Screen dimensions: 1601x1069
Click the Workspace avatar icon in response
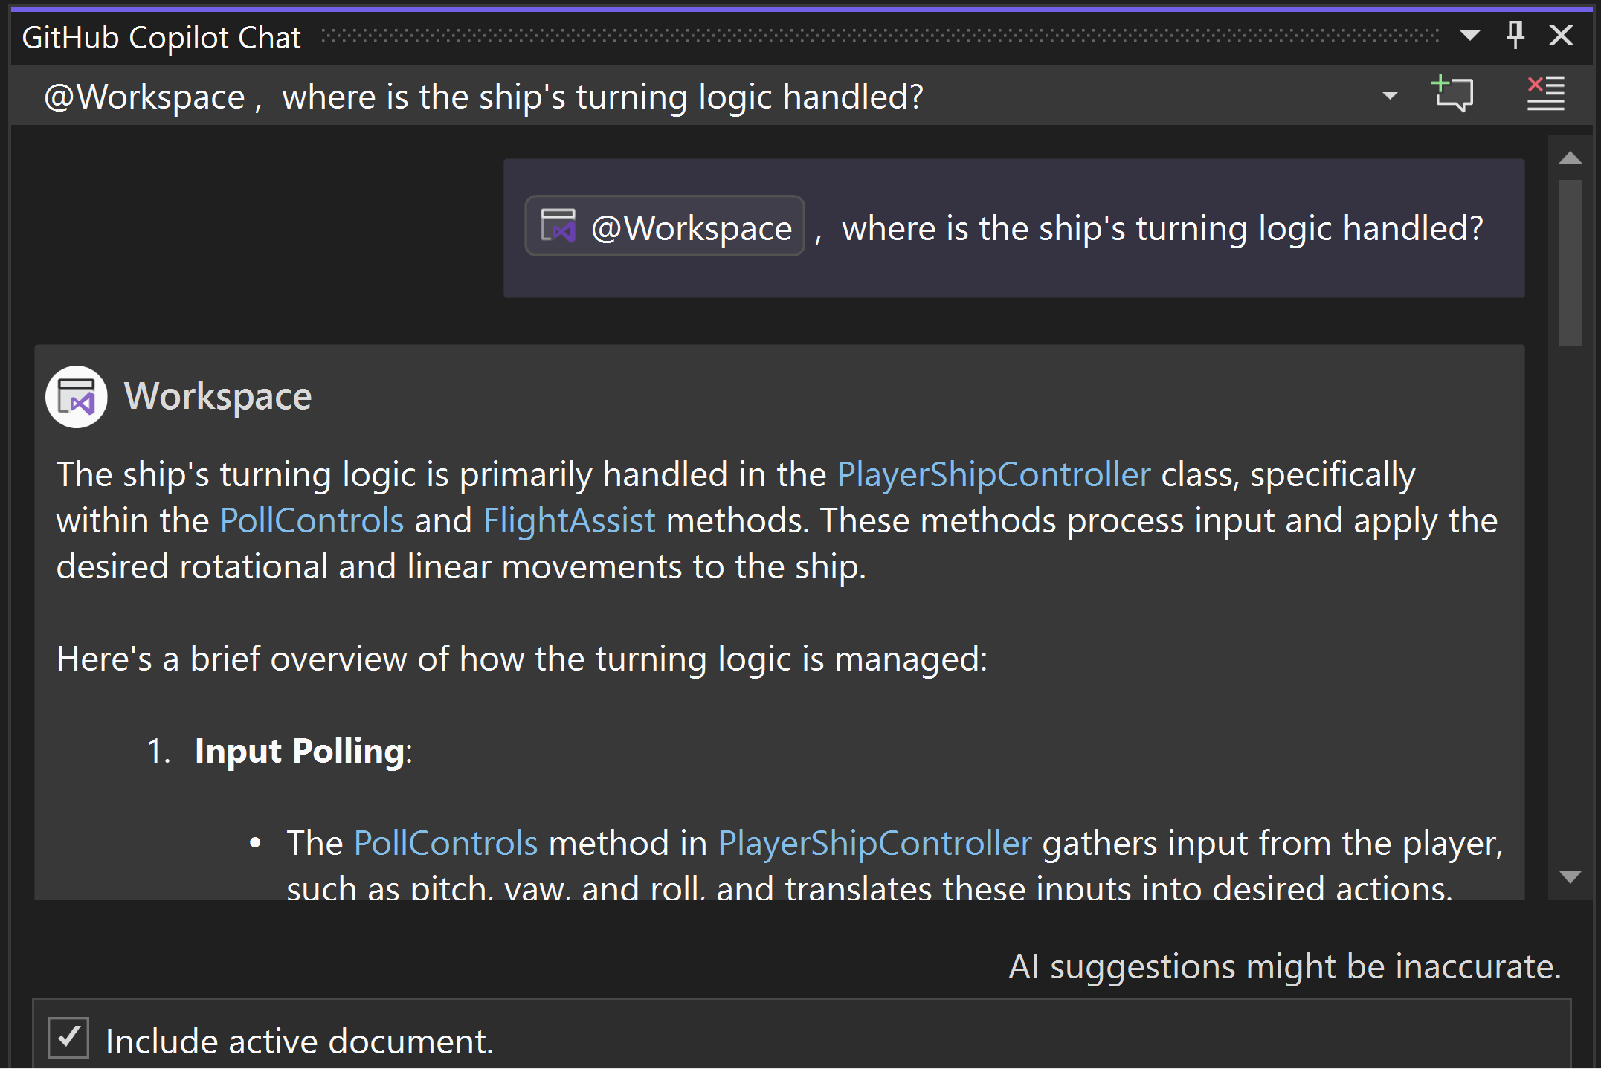pos(76,396)
